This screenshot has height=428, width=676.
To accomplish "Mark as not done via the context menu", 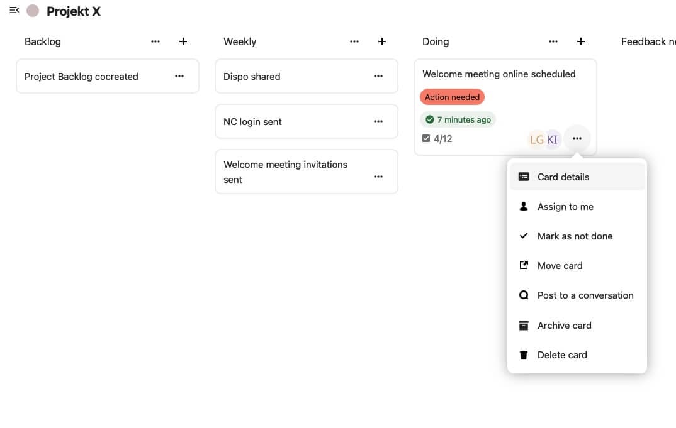I will click(x=575, y=236).
